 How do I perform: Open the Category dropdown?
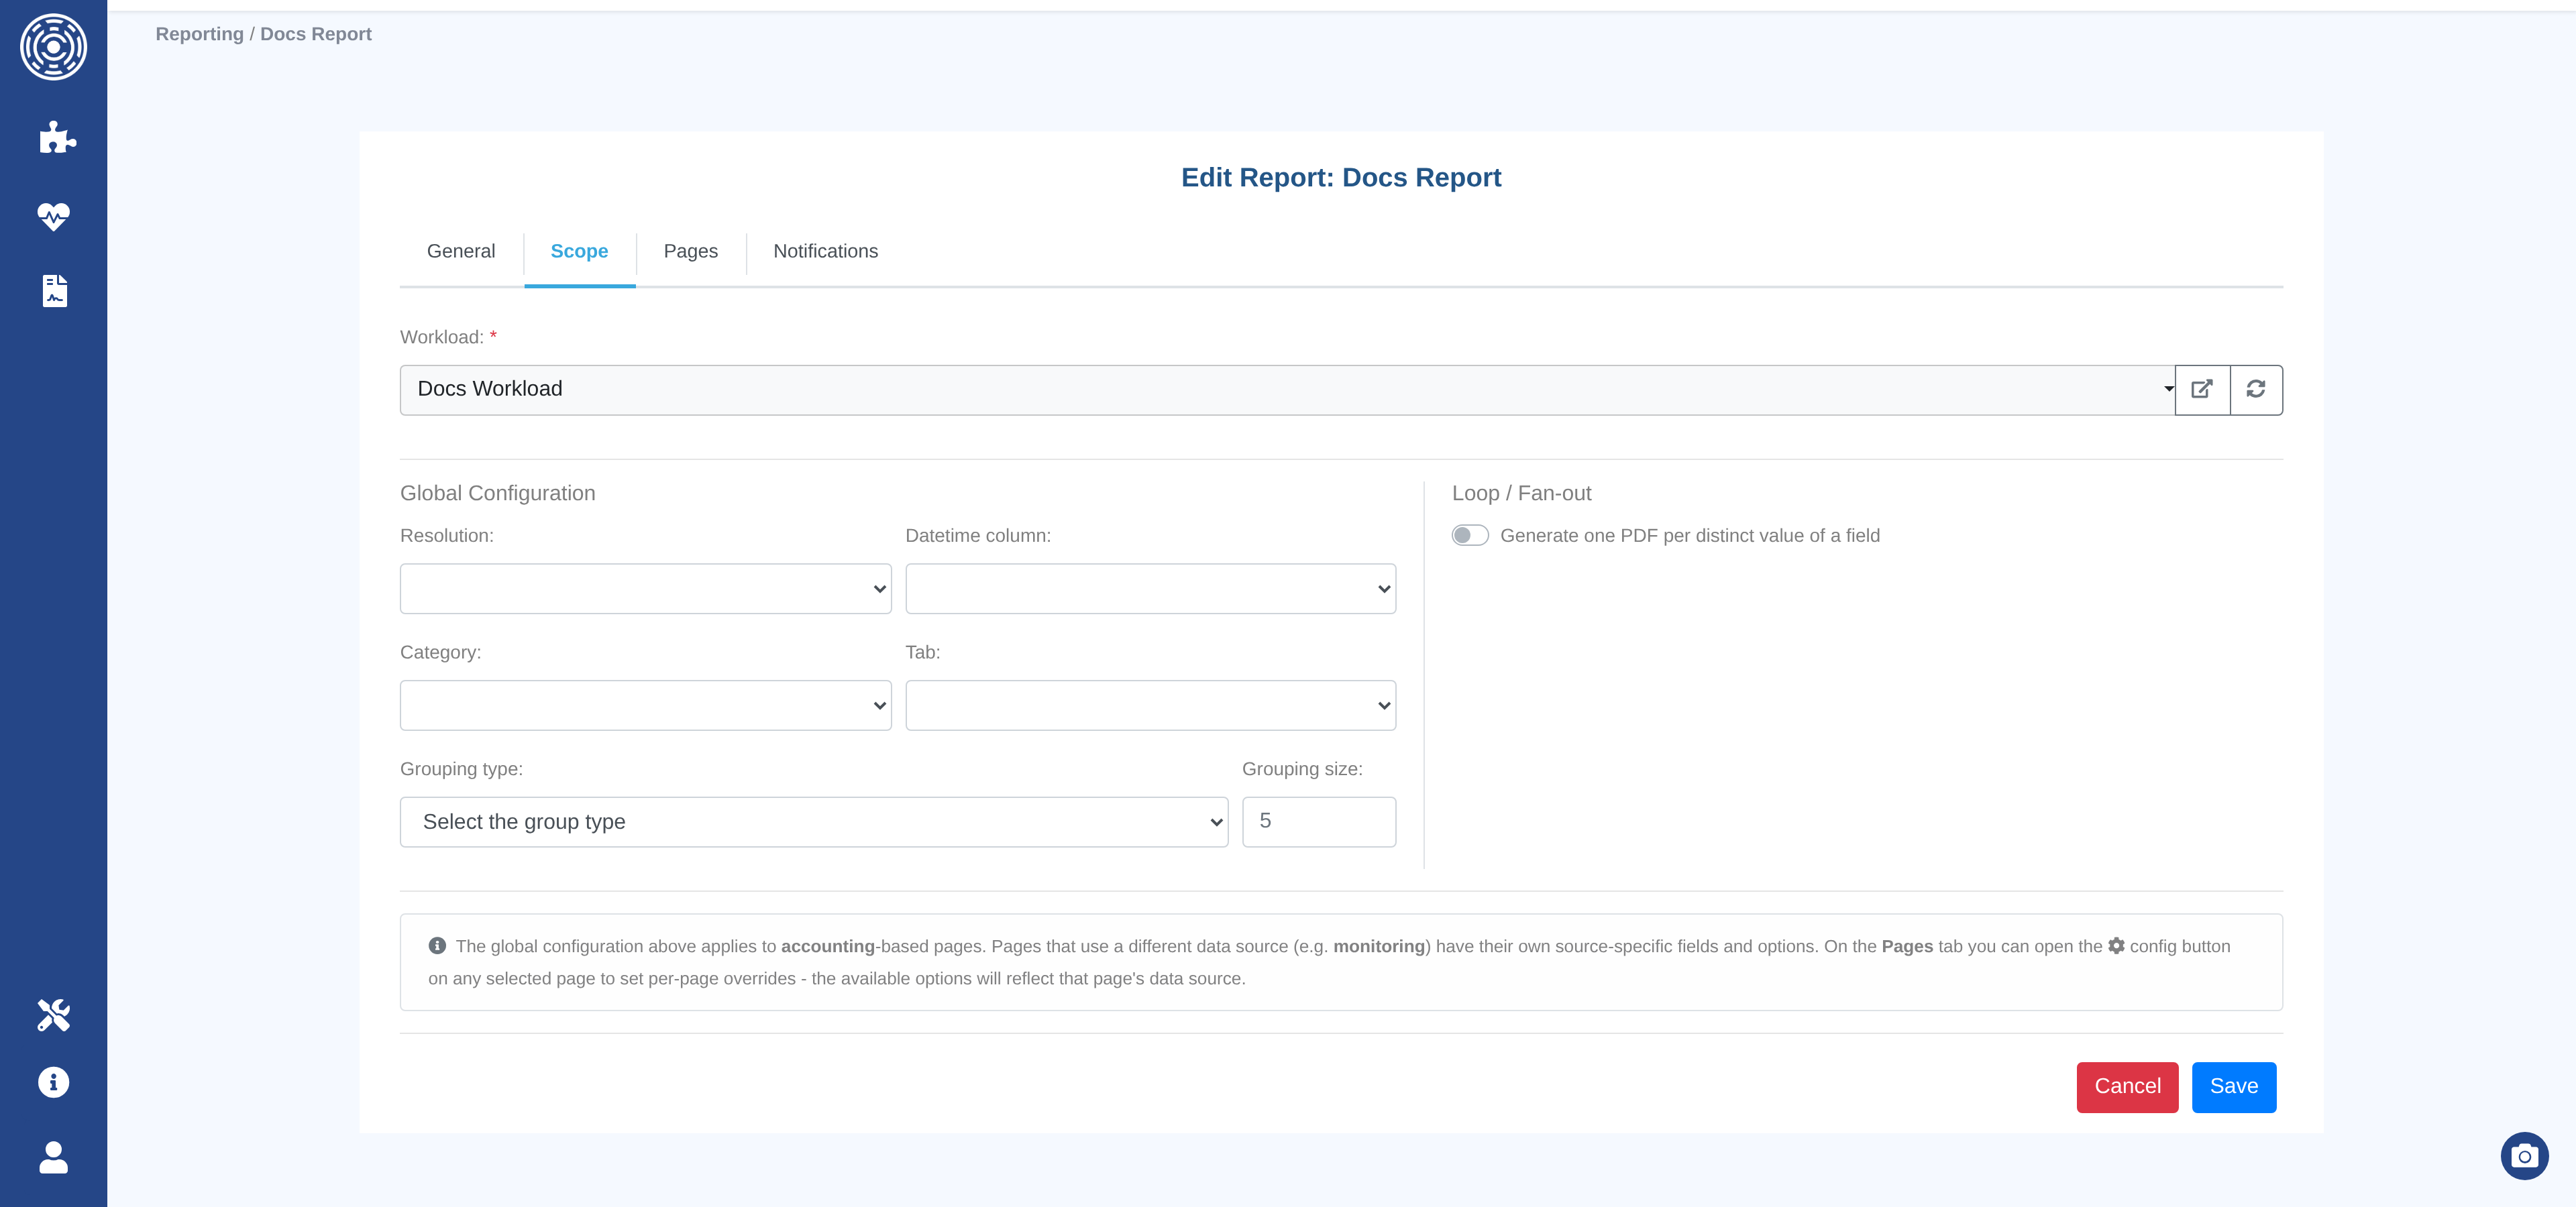click(645, 705)
